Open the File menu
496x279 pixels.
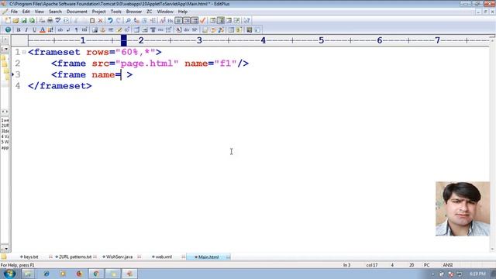tap(14, 12)
